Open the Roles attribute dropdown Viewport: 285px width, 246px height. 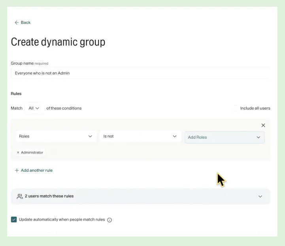[56, 136]
